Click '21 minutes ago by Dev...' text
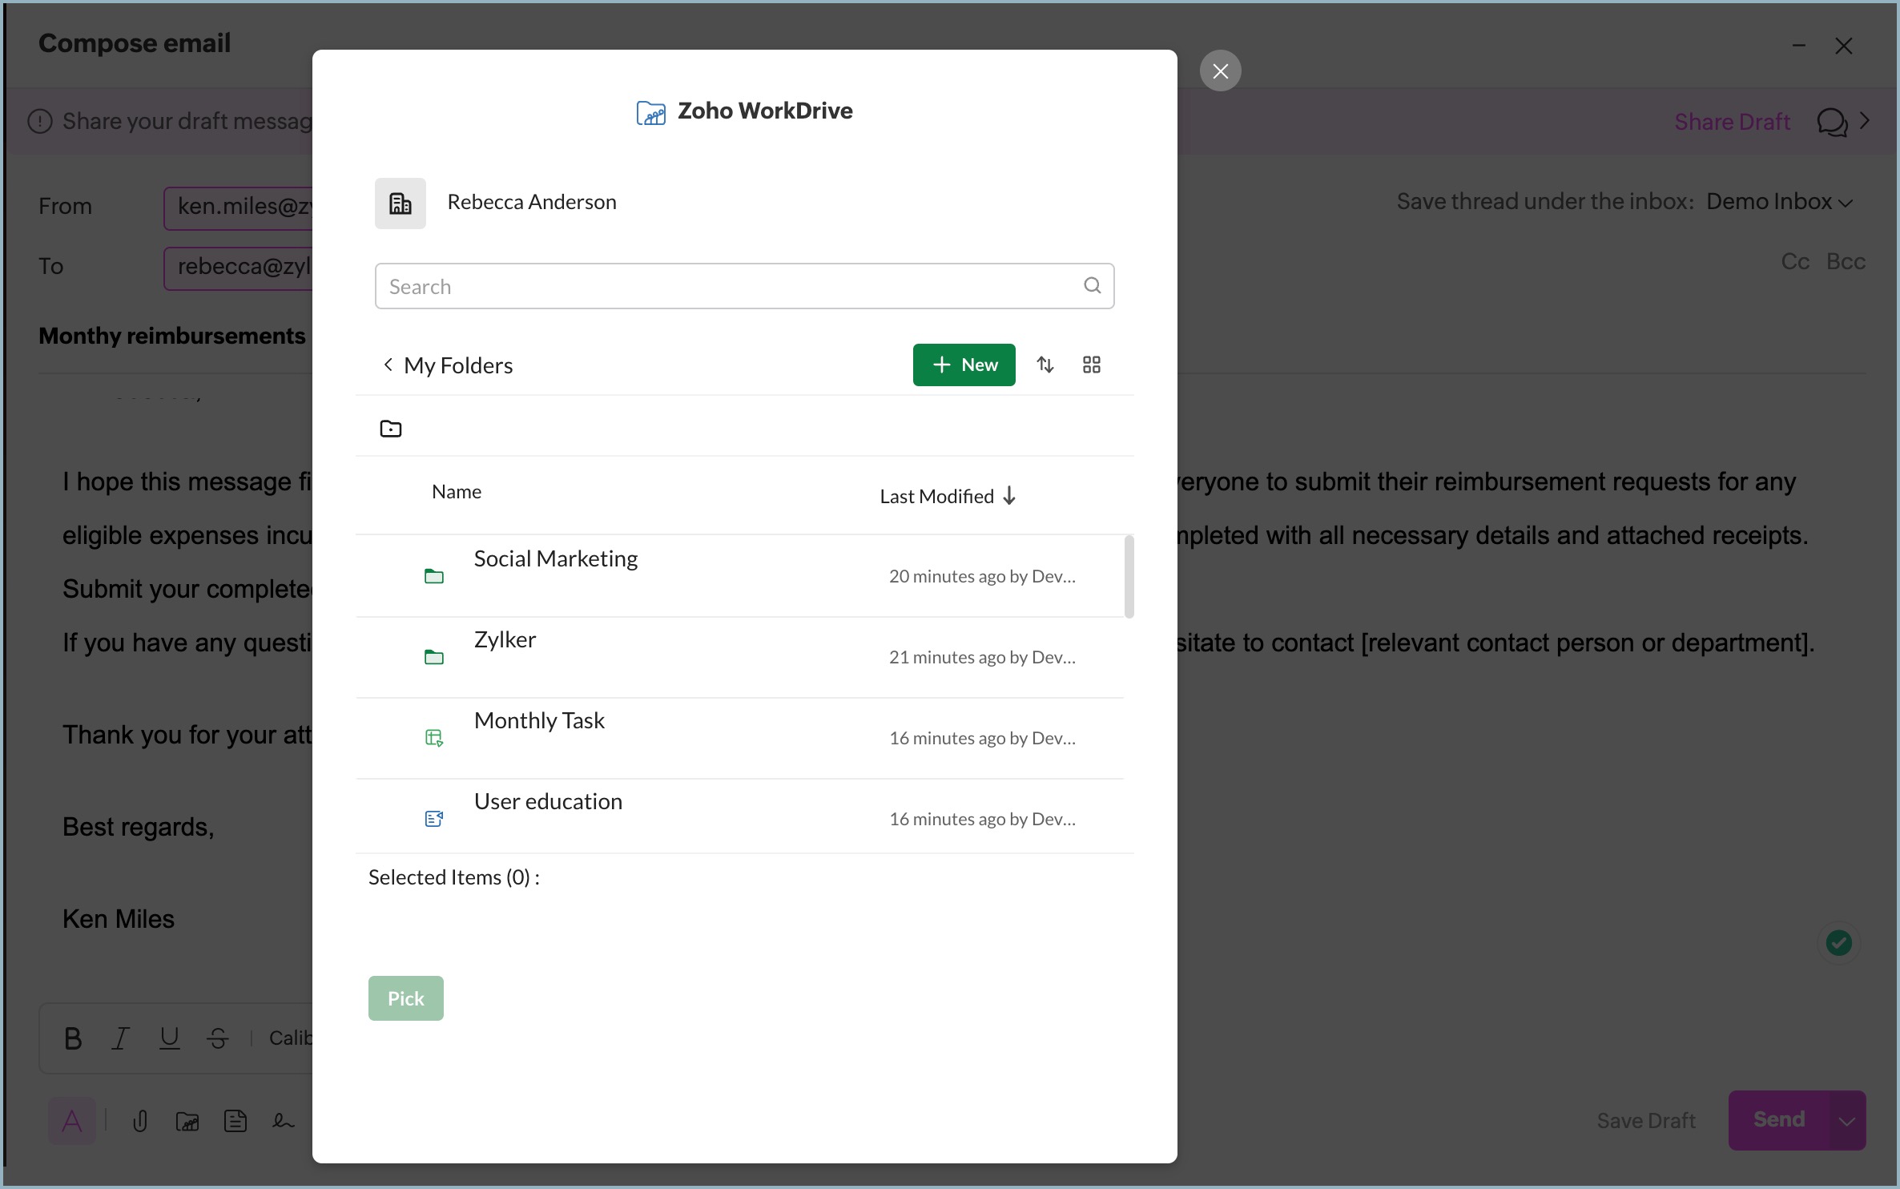Screen dimensions: 1900x1189 [982, 657]
